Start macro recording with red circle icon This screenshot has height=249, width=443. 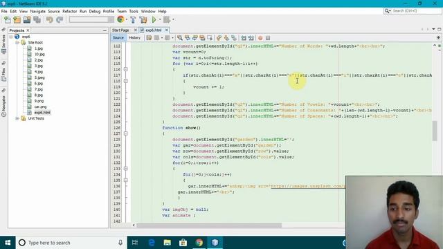(260, 38)
